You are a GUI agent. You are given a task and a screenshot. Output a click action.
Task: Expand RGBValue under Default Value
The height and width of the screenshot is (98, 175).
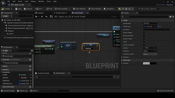click(x=122, y=63)
